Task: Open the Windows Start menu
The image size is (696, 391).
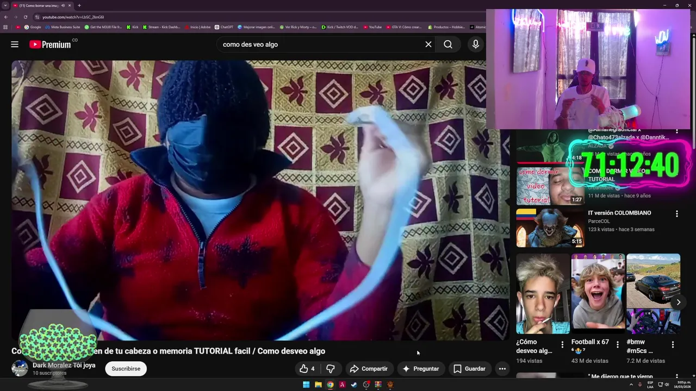Action: (306, 384)
